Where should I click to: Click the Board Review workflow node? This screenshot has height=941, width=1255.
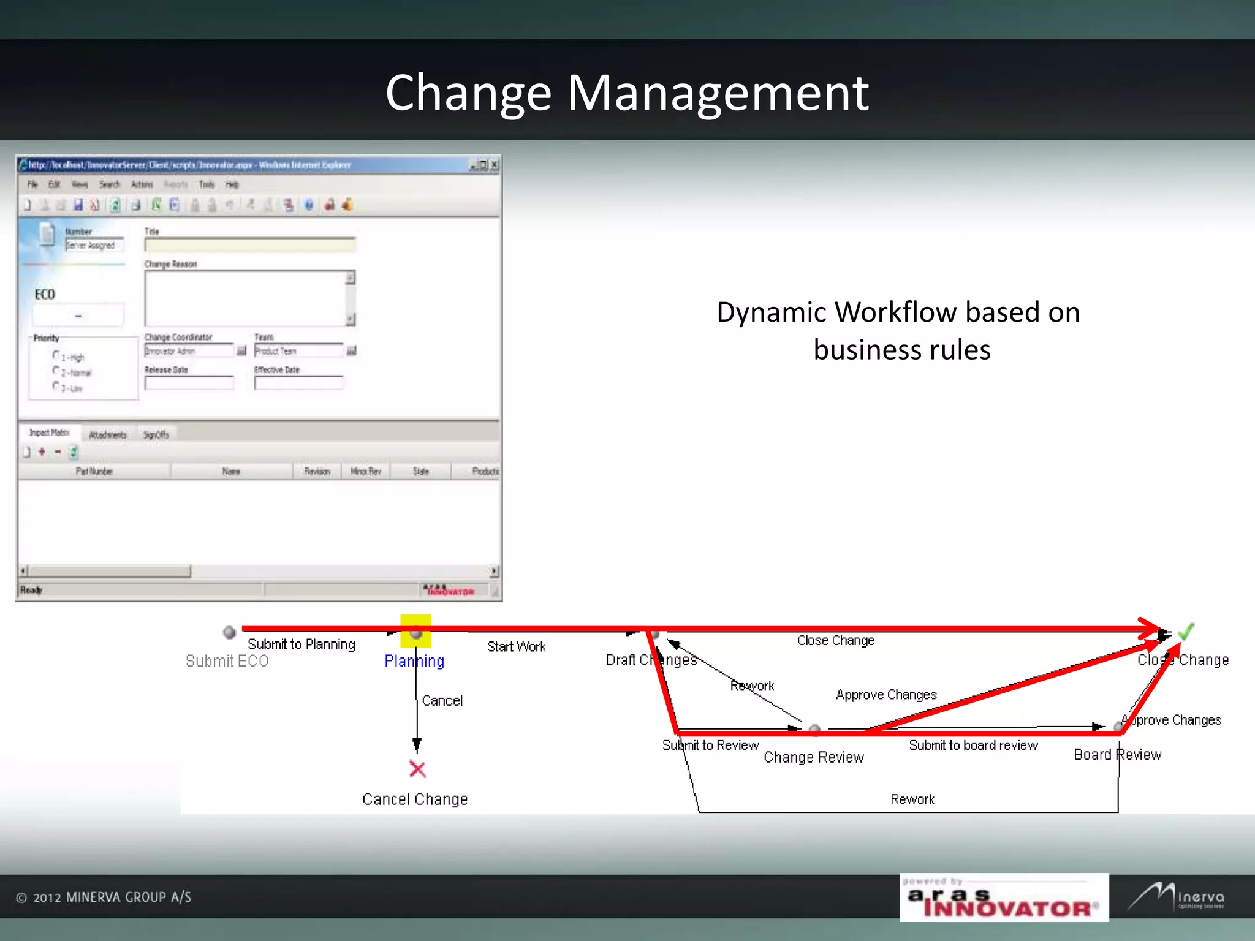1118,727
